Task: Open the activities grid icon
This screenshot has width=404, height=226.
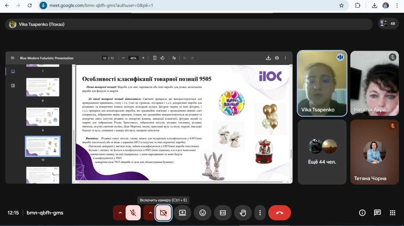Action: tap(392, 213)
